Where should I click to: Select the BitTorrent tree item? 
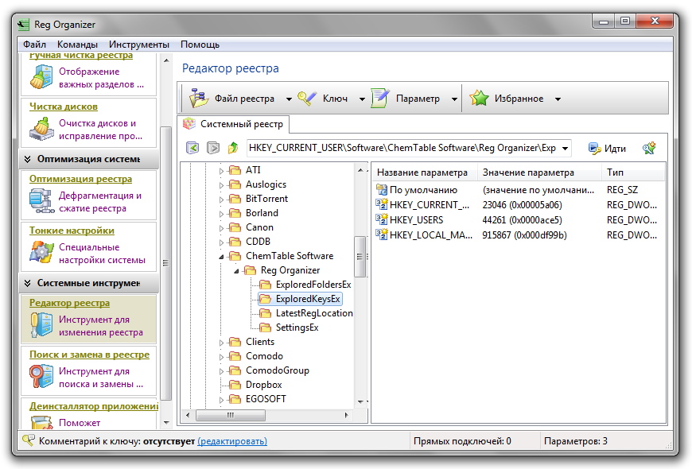coord(266,199)
